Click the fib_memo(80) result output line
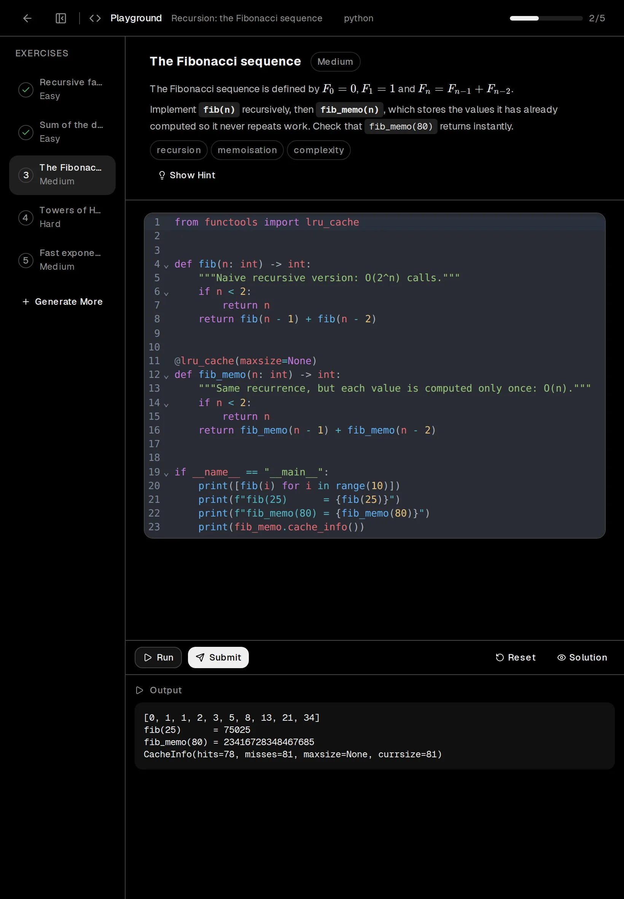 pyautogui.click(x=229, y=742)
